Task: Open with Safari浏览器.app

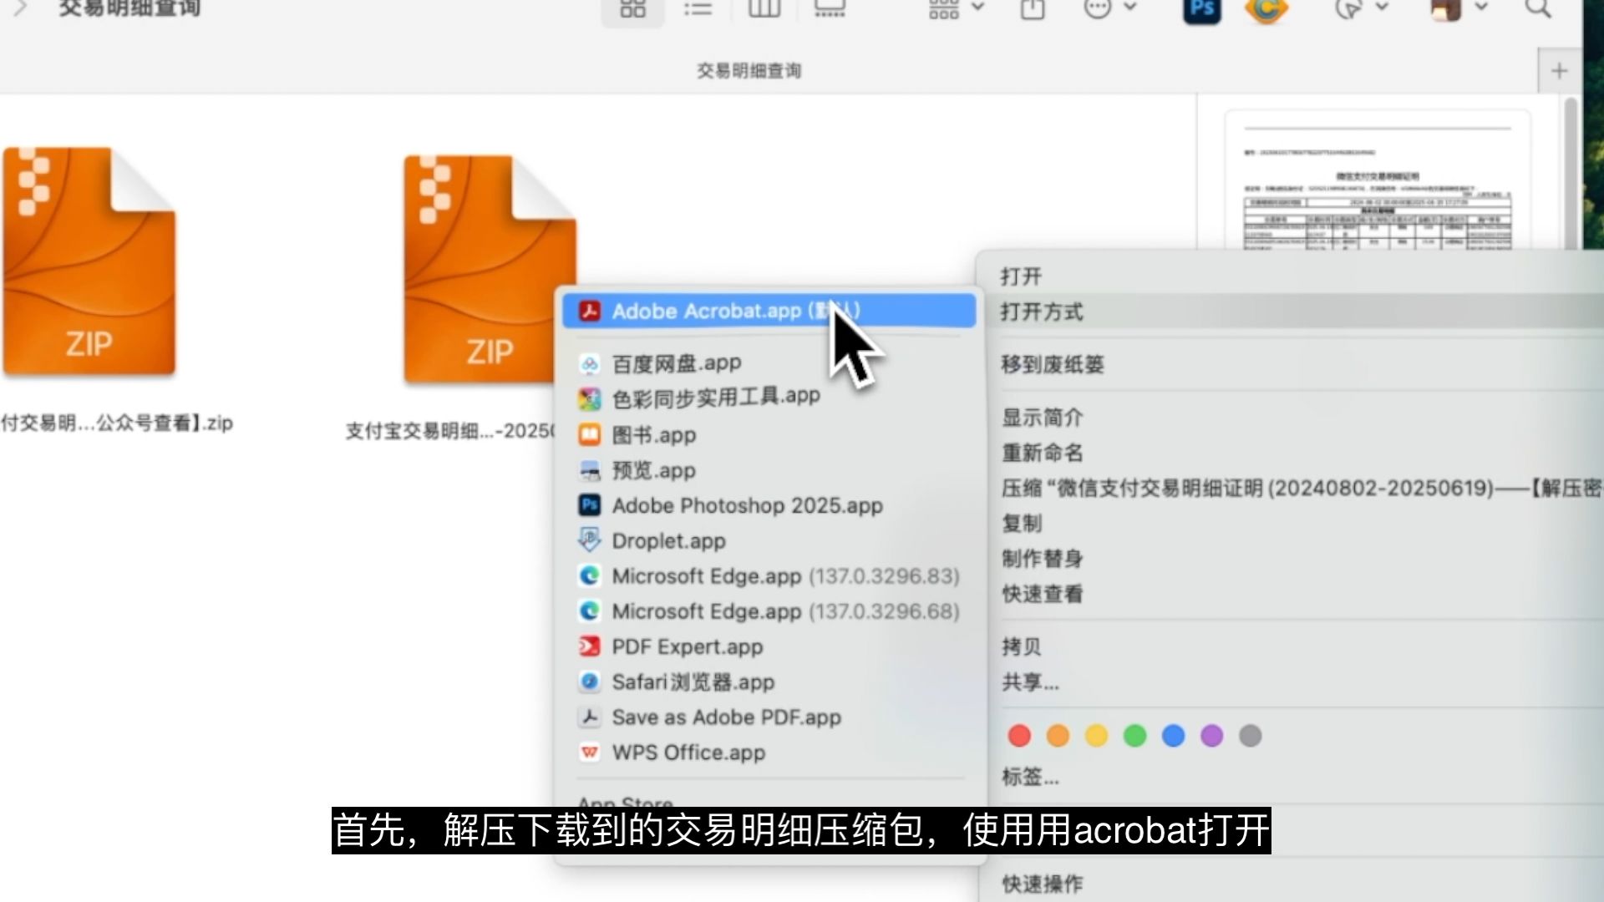Action: click(x=769, y=682)
